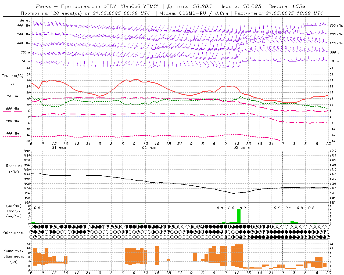Click the 850 гПа temperature legend entry
Viewport: 344px width, 275px height.
13,109
